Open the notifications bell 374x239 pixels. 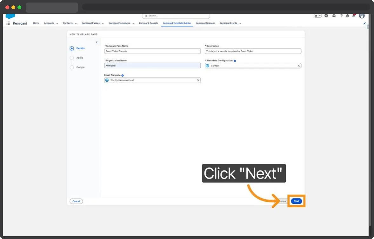[x=354, y=16]
